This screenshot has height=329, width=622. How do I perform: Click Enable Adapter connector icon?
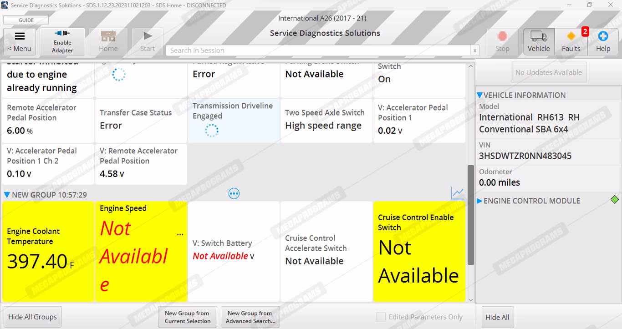pos(62,33)
